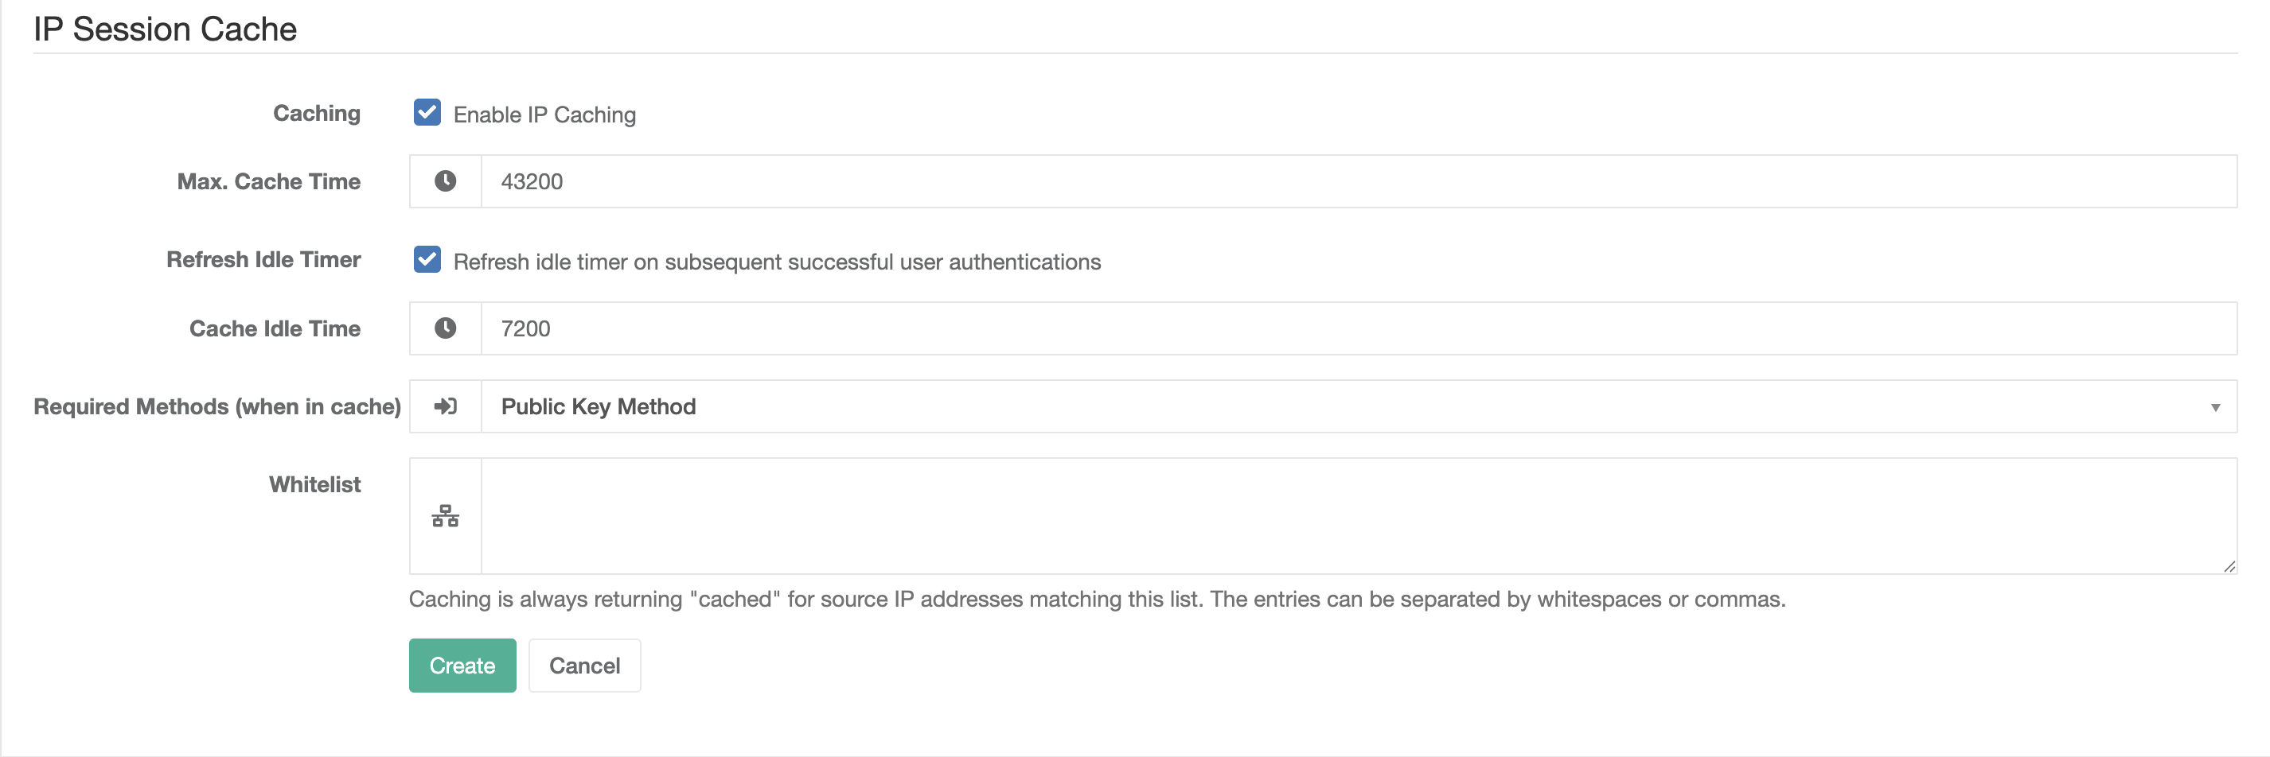Open the Required Methods dropdown
Image resolution: width=2270 pixels, height=757 pixels.
coord(1358,406)
